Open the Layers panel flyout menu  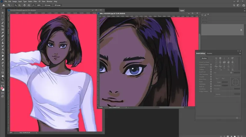tap(244, 11)
